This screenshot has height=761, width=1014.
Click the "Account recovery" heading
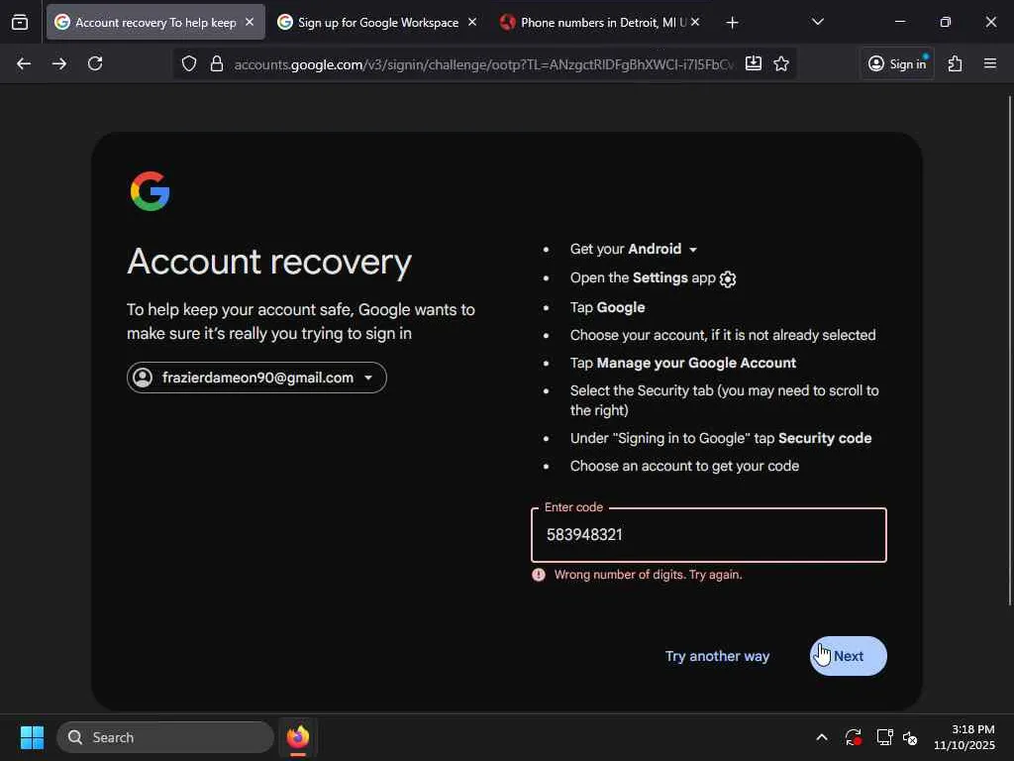[269, 262]
